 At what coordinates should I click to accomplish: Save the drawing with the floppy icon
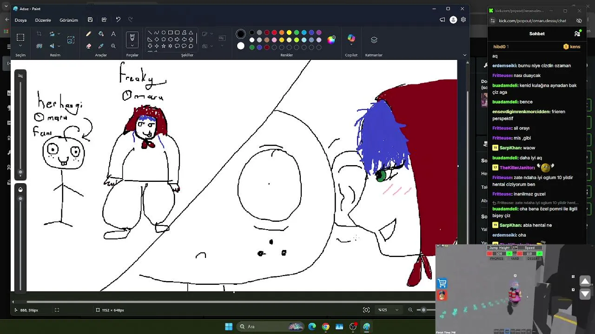click(x=90, y=20)
